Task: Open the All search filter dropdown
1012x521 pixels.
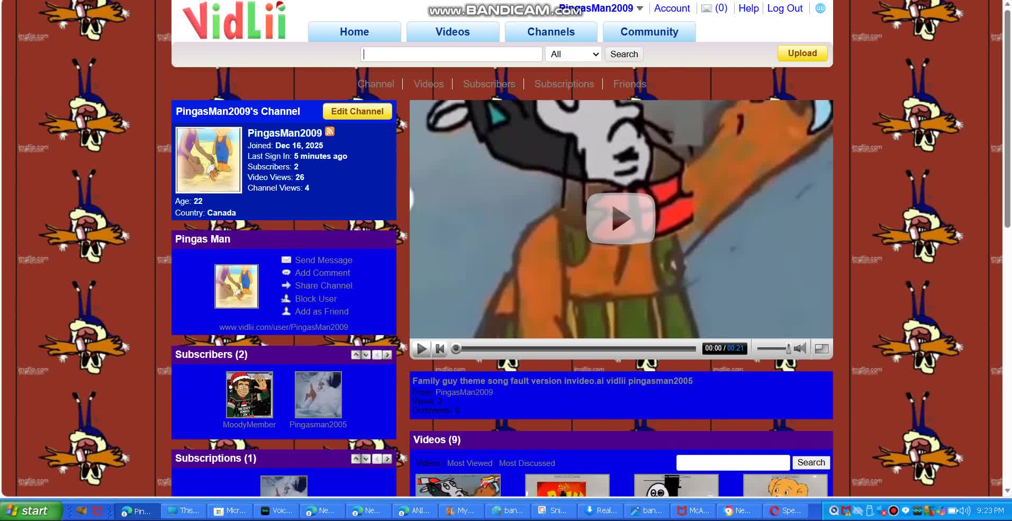Action: [573, 54]
